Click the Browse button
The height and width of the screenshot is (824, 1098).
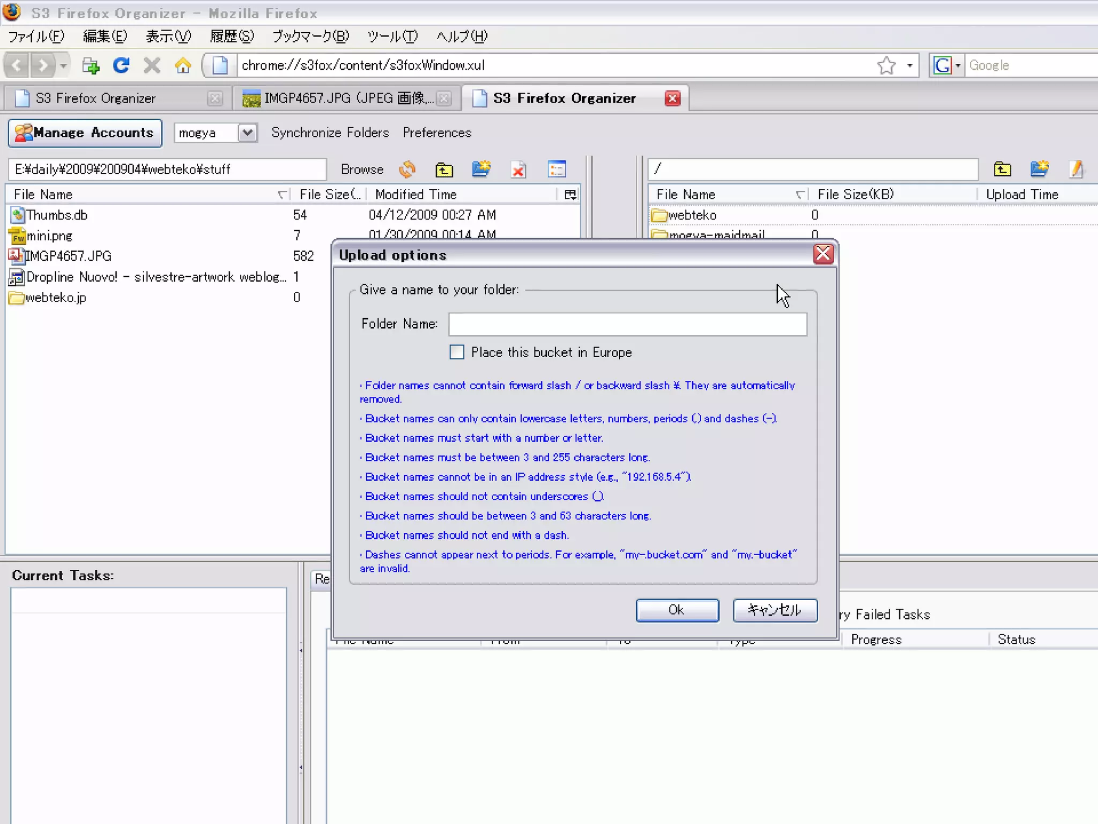click(362, 170)
